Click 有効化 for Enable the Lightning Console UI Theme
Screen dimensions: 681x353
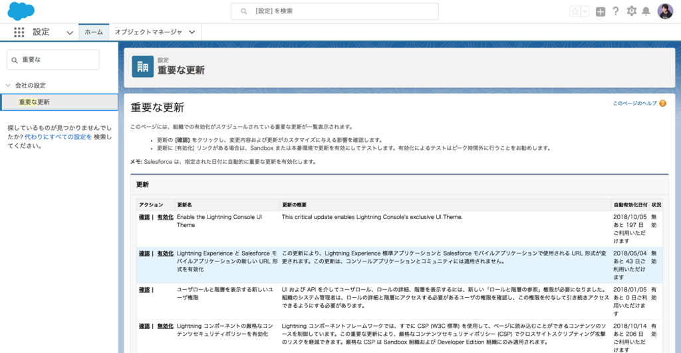(x=165, y=217)
